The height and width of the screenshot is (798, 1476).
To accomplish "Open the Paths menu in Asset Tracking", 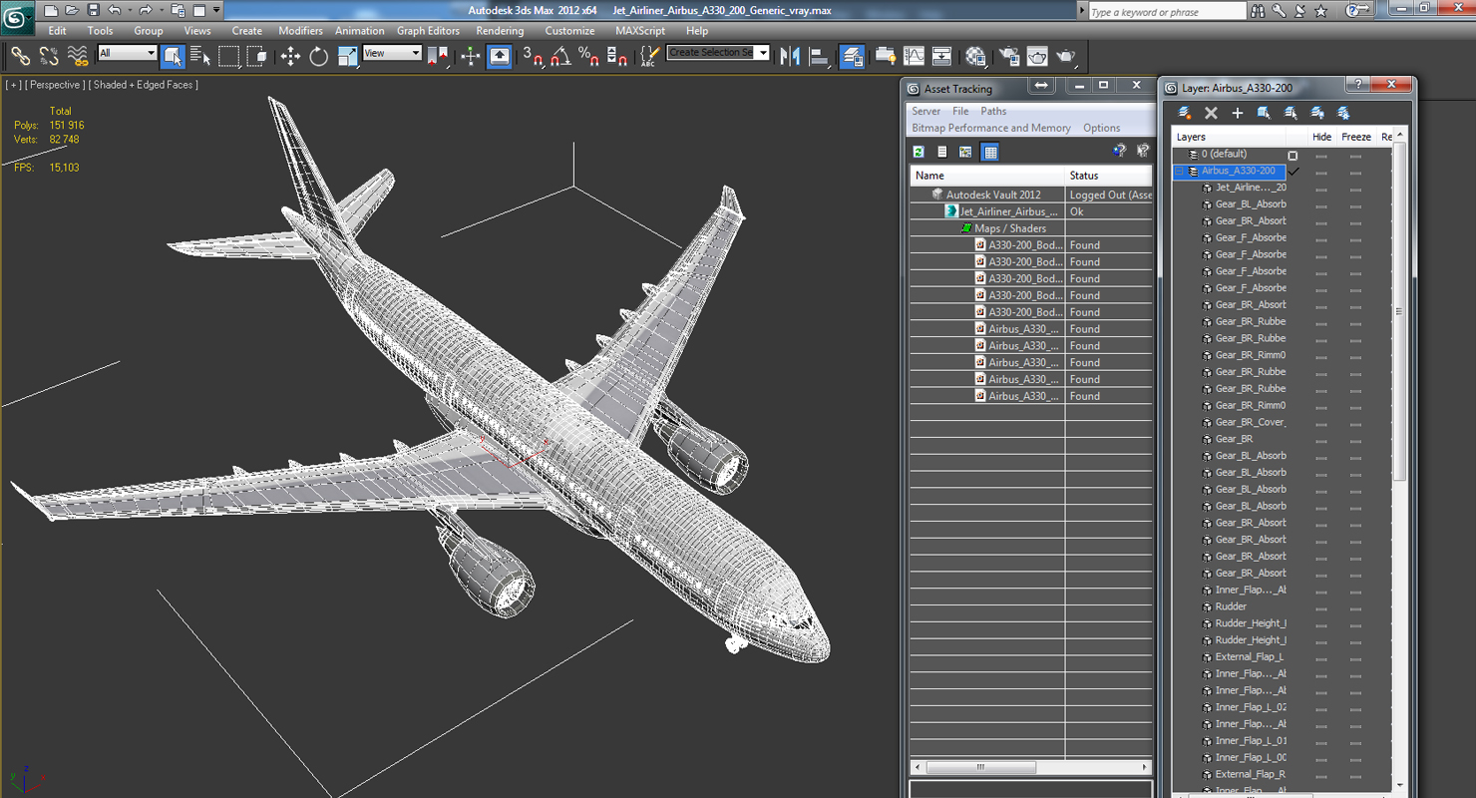I will click(993, 111).
